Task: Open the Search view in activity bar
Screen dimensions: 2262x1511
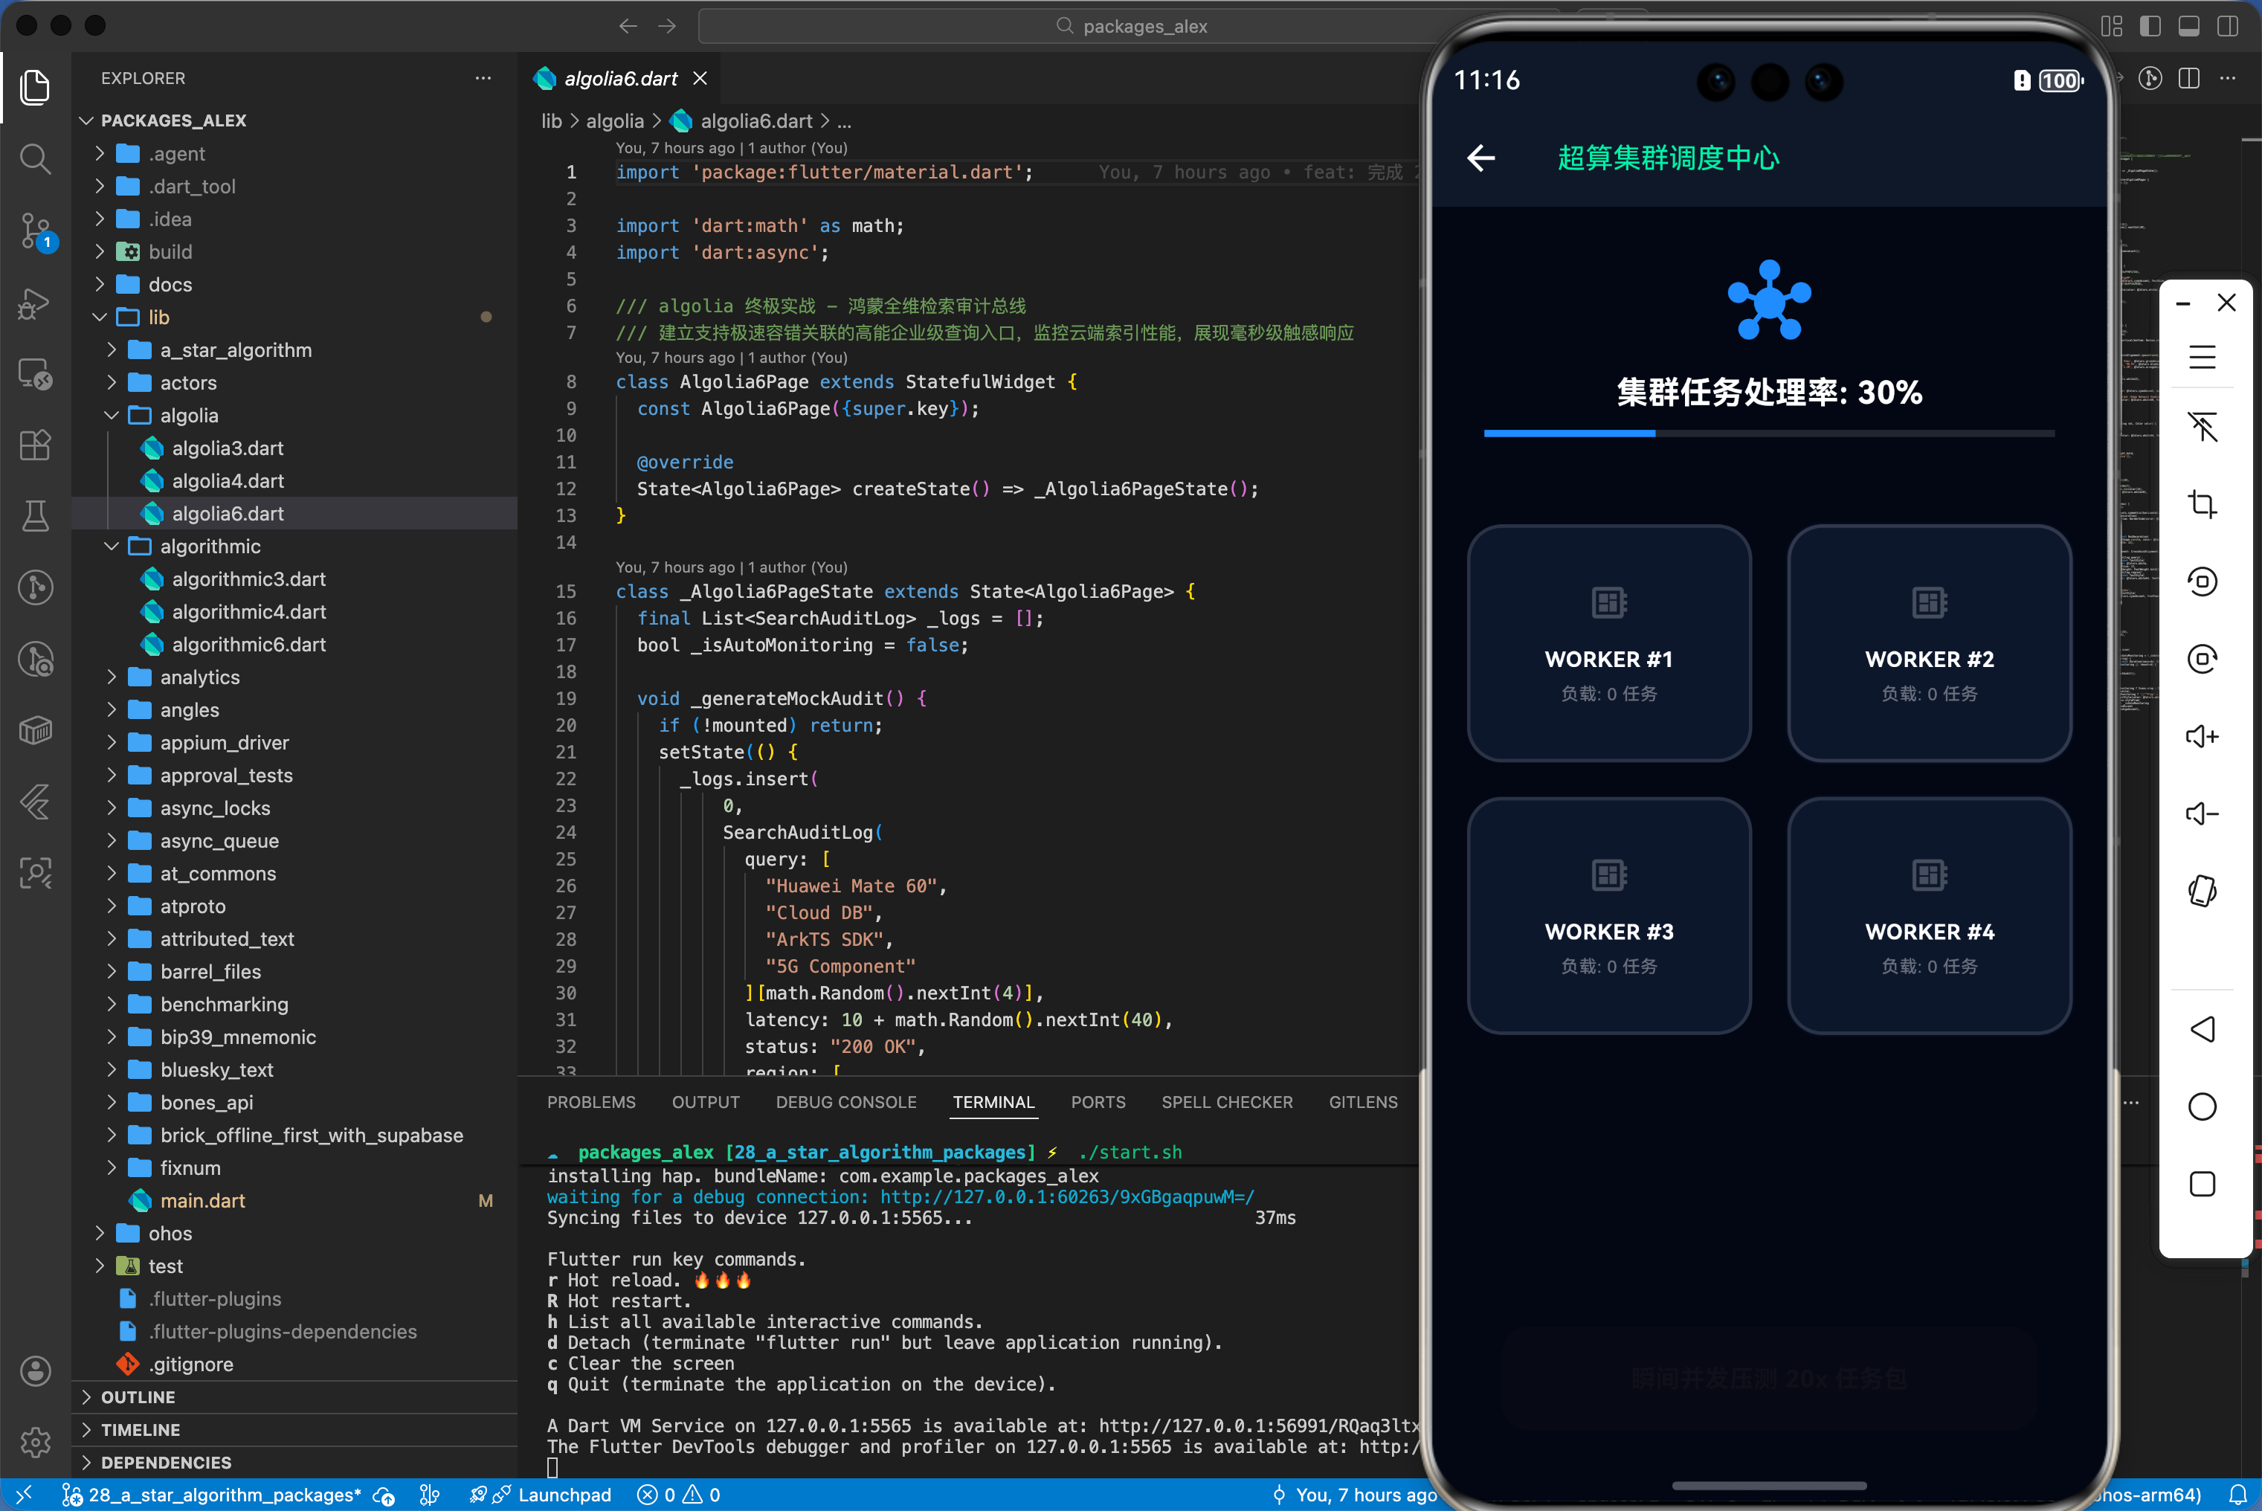Action: click(x=36, y=158)
